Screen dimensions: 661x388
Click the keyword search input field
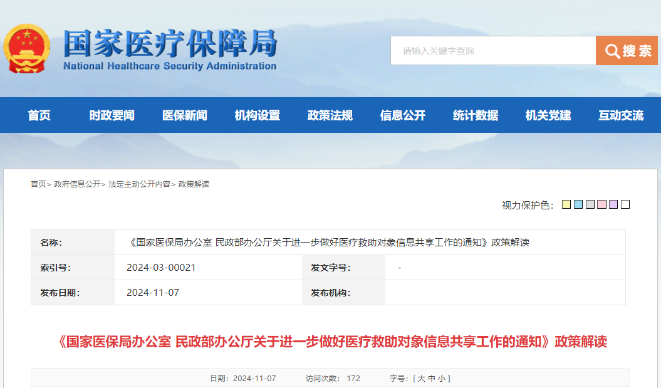(492, 50)
